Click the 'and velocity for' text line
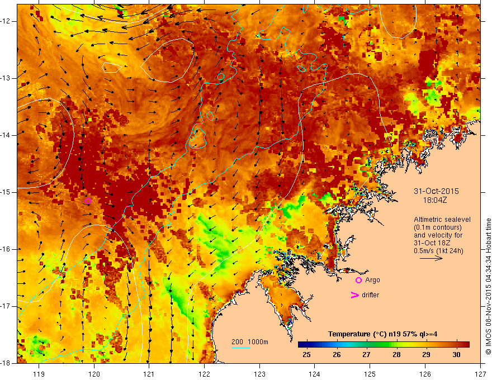This screenshot has width=492, height=380. 438,235
